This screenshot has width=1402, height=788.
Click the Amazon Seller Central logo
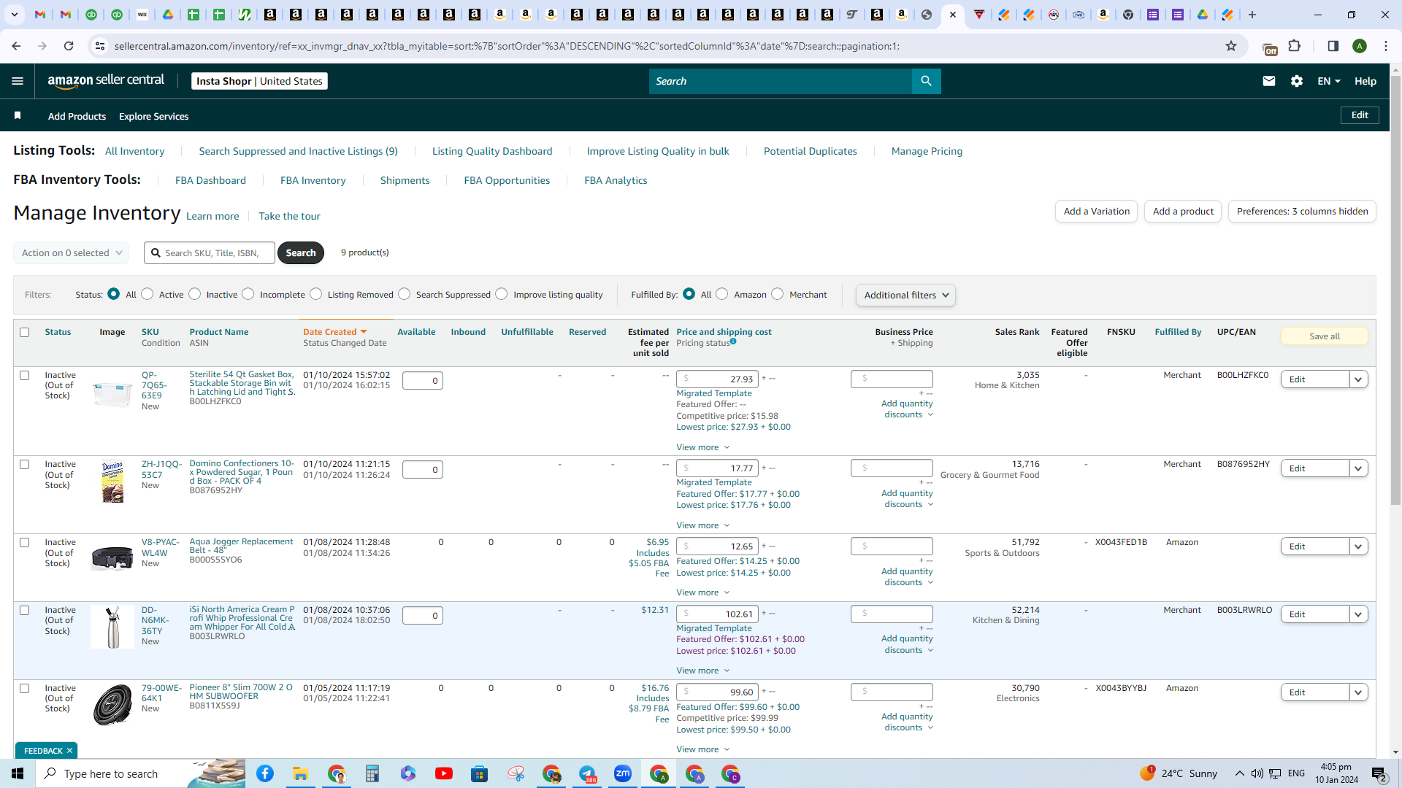pos(106,81)
